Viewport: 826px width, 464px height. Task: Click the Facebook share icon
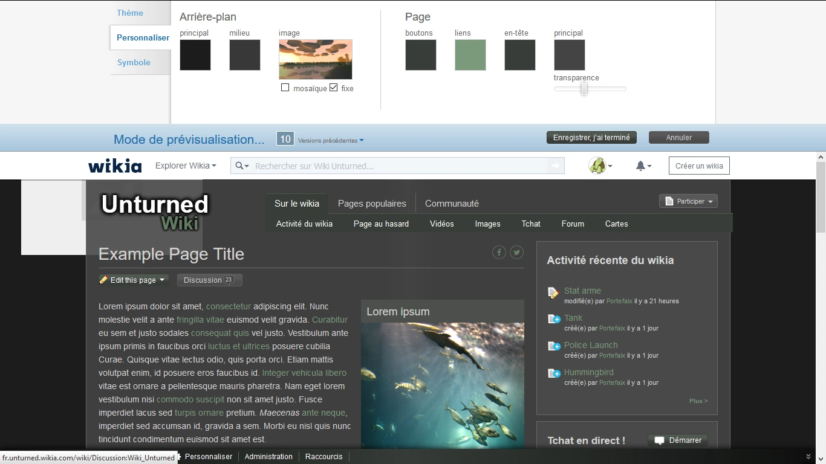click(x=499, y=253)
